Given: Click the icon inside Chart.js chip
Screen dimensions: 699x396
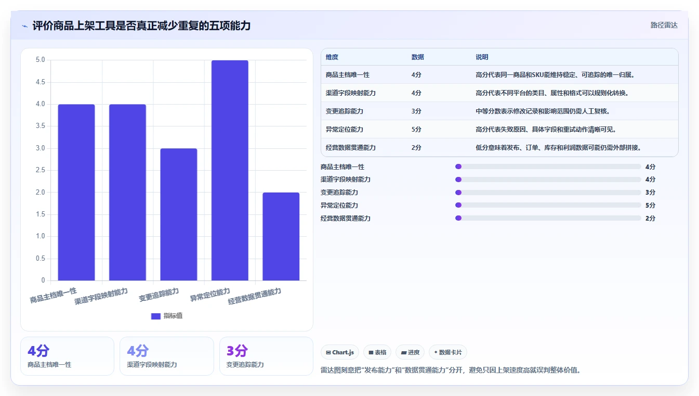Looking at the screenshot, I should pos(328,353).
